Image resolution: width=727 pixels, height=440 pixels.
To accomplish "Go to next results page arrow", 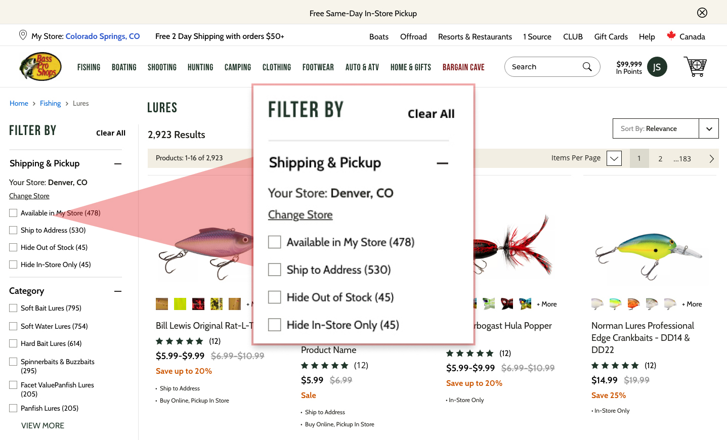I will click(x=711, y=159).
